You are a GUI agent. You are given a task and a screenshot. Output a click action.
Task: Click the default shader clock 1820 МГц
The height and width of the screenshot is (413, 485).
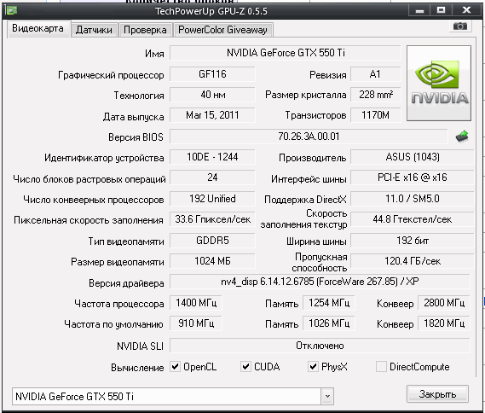point(444,323)
